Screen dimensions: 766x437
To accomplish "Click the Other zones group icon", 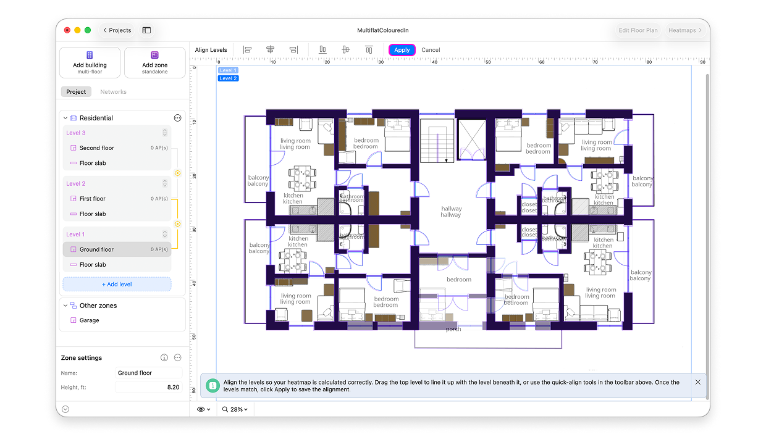I will coord(74,306).
